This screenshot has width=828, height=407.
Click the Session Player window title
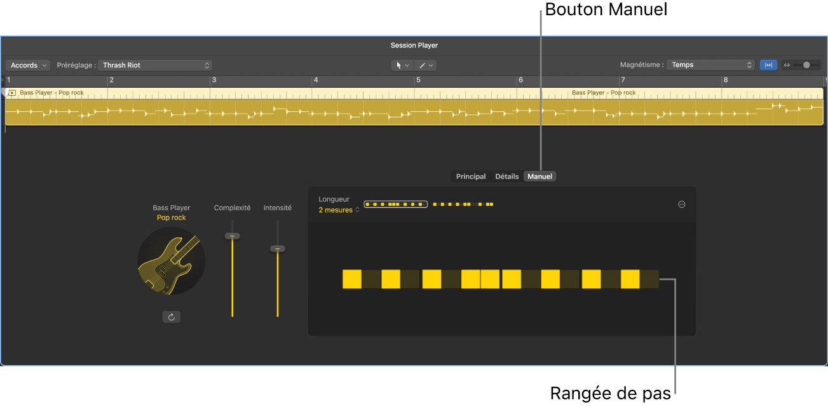pyautogui.click(x=414, y=46)
